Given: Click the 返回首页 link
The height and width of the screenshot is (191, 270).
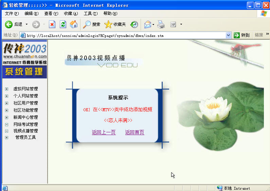Looking at the screenshot, I should pyautogui.click(x=134, y=132).
